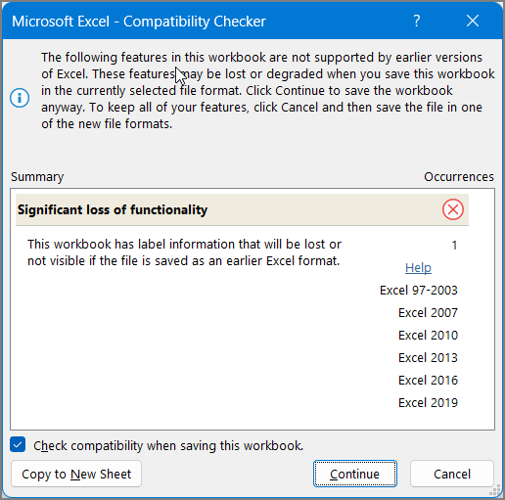The width and height of the screenshot is (505, 500).
Task: Select the Excel 2013 version entry
Action: (x=428, y=358)
